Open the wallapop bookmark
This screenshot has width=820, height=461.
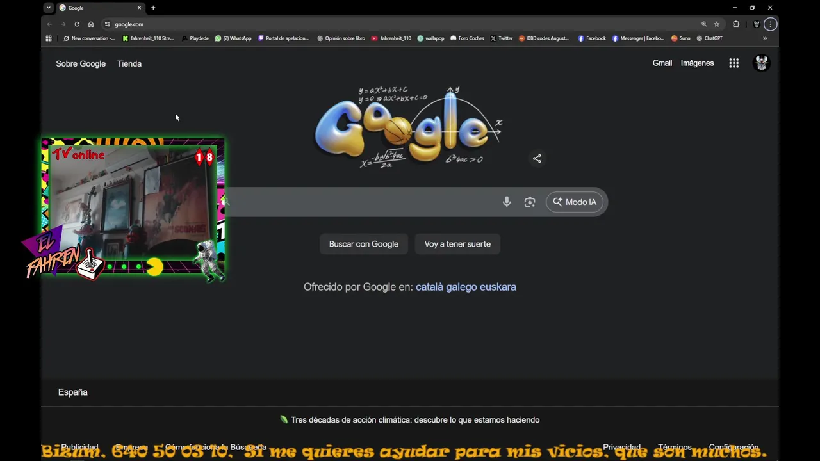[x=430, y=38]
